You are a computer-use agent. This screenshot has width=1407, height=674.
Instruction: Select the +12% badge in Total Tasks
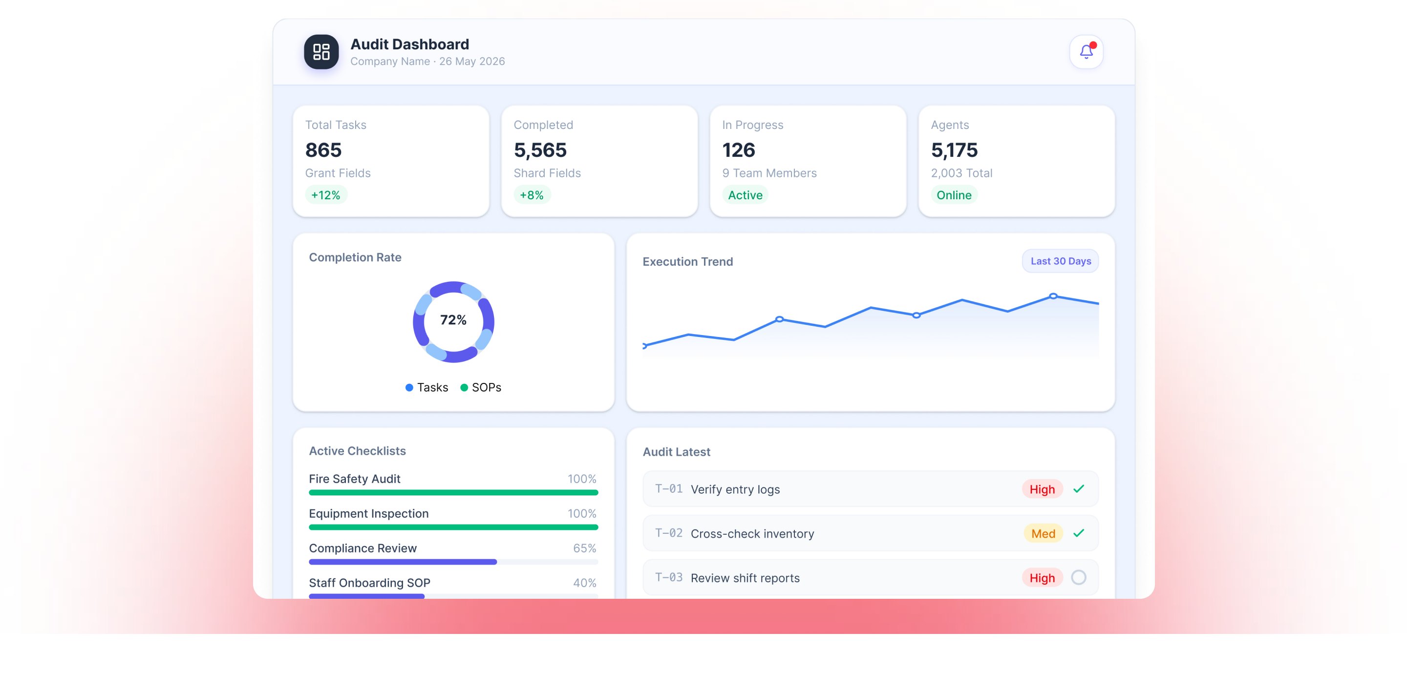tap(325, 195)
